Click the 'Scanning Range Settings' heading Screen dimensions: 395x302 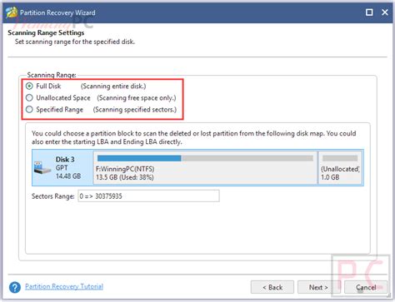click(x=46, y=32)
